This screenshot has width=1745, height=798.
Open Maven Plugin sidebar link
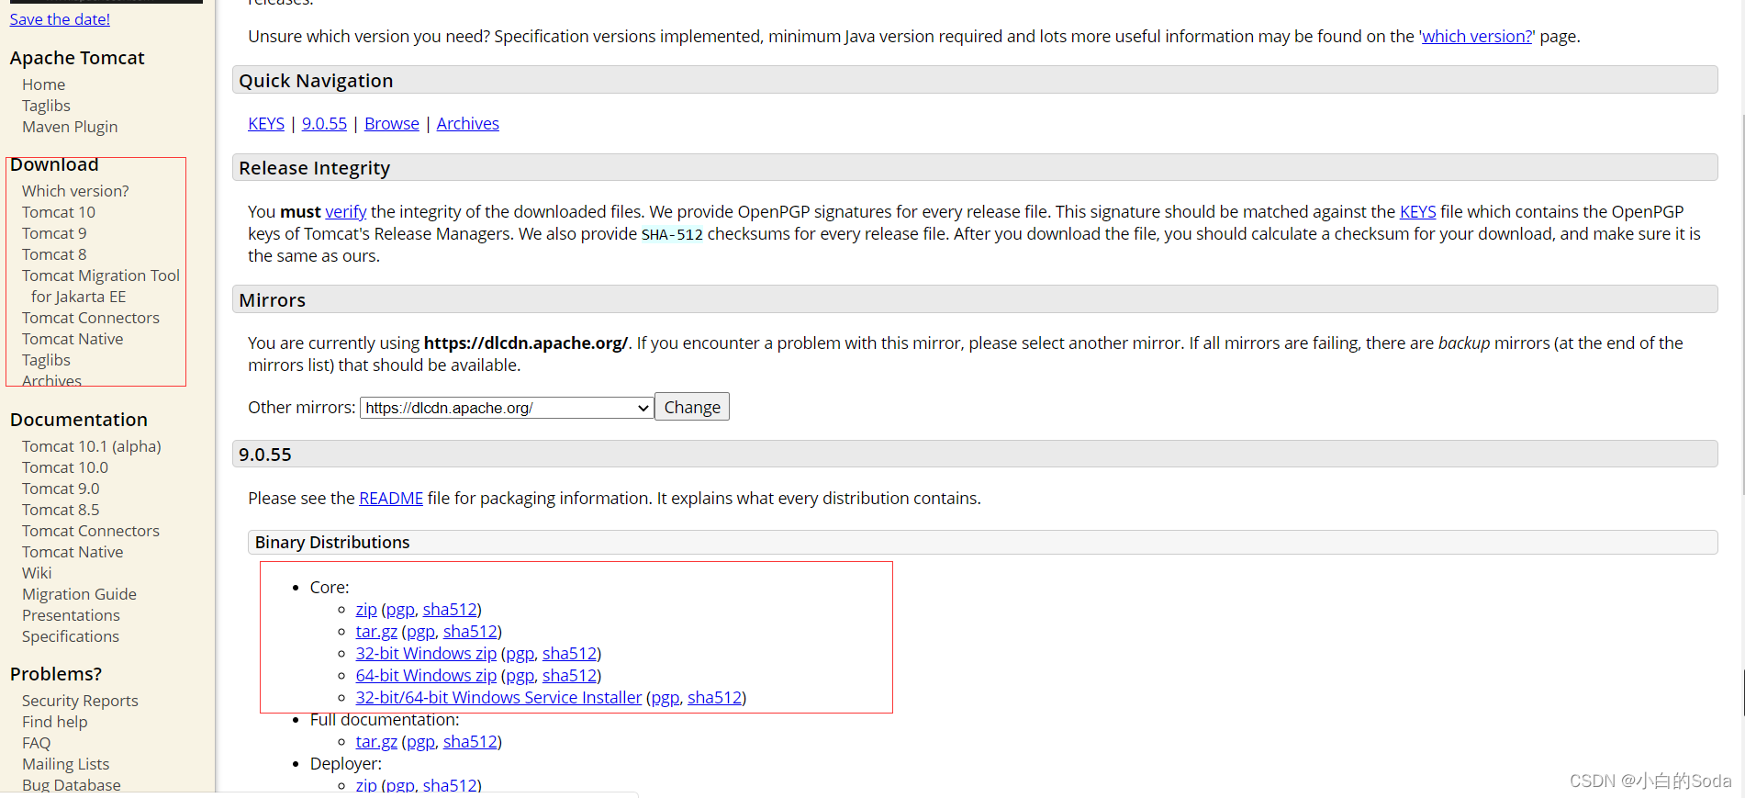coord(70,127)
